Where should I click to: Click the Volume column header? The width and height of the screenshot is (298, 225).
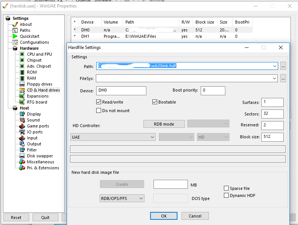coord(112,22)
